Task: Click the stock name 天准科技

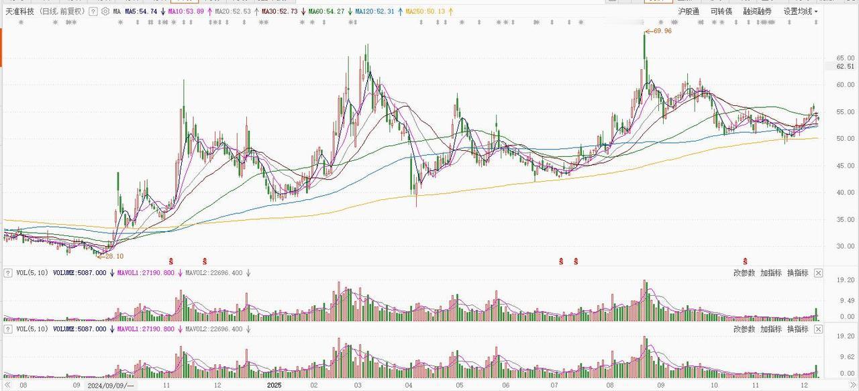Action: click(x=20, y=11)
